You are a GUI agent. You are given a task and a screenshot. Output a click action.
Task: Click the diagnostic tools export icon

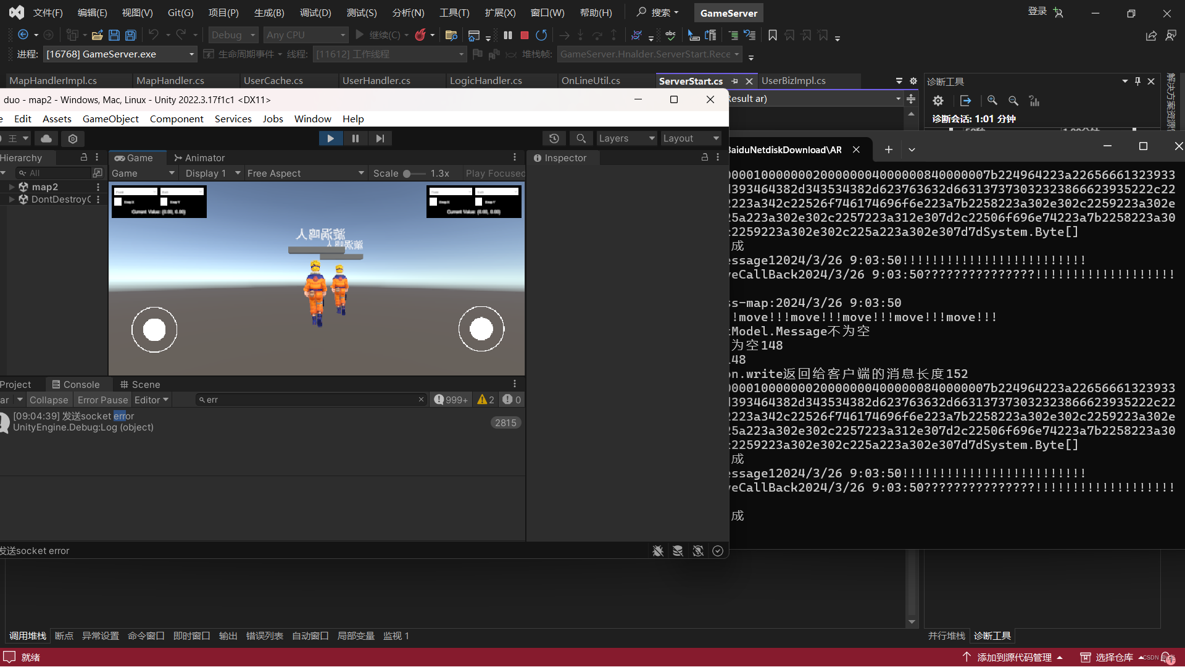click(x=966, y=101)
